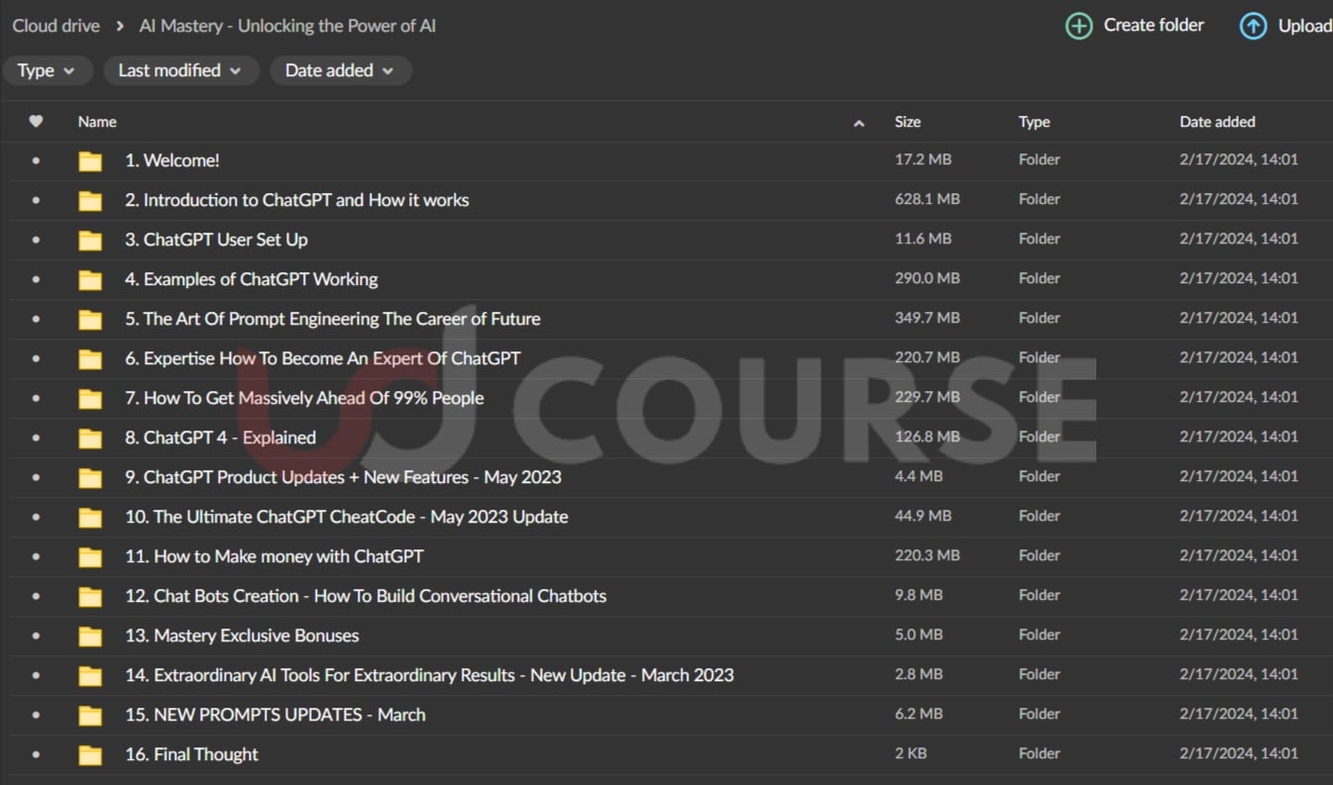Expand the Last modified filter dropdown
1333x785 pixels.
click(179, 70)
